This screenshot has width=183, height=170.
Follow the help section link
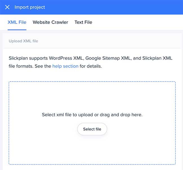[65, 66]
